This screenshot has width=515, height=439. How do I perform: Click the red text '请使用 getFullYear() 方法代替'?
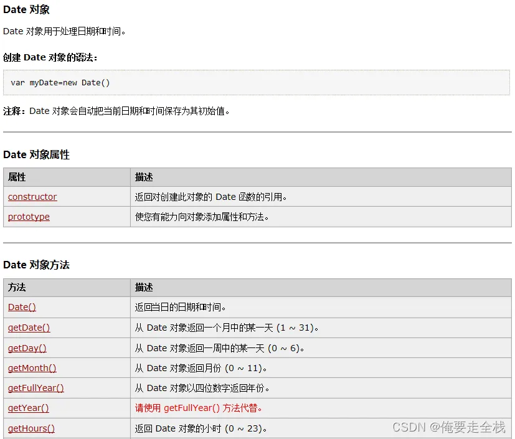[199, 408]
